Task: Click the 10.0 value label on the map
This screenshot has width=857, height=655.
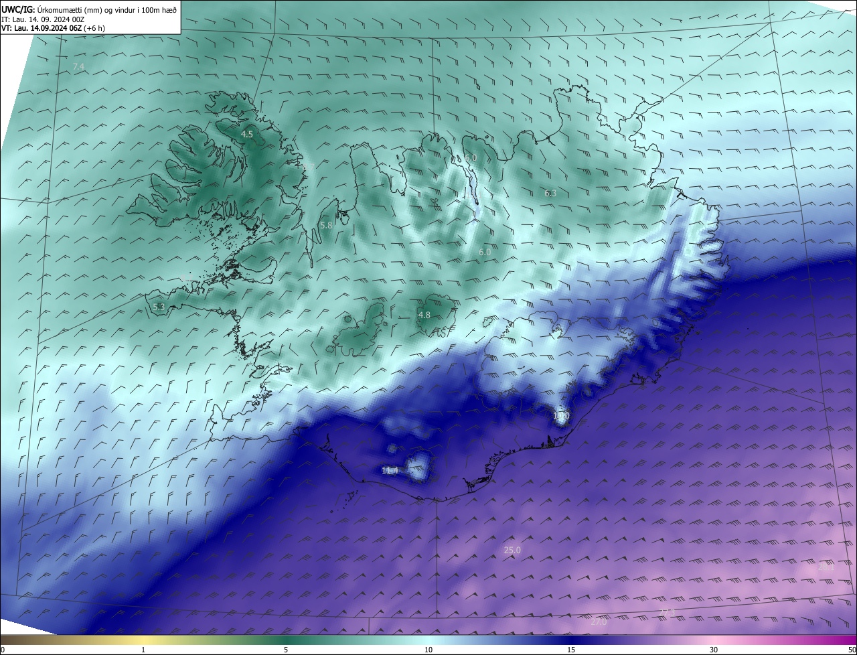Action: click(x=561, y=416)
